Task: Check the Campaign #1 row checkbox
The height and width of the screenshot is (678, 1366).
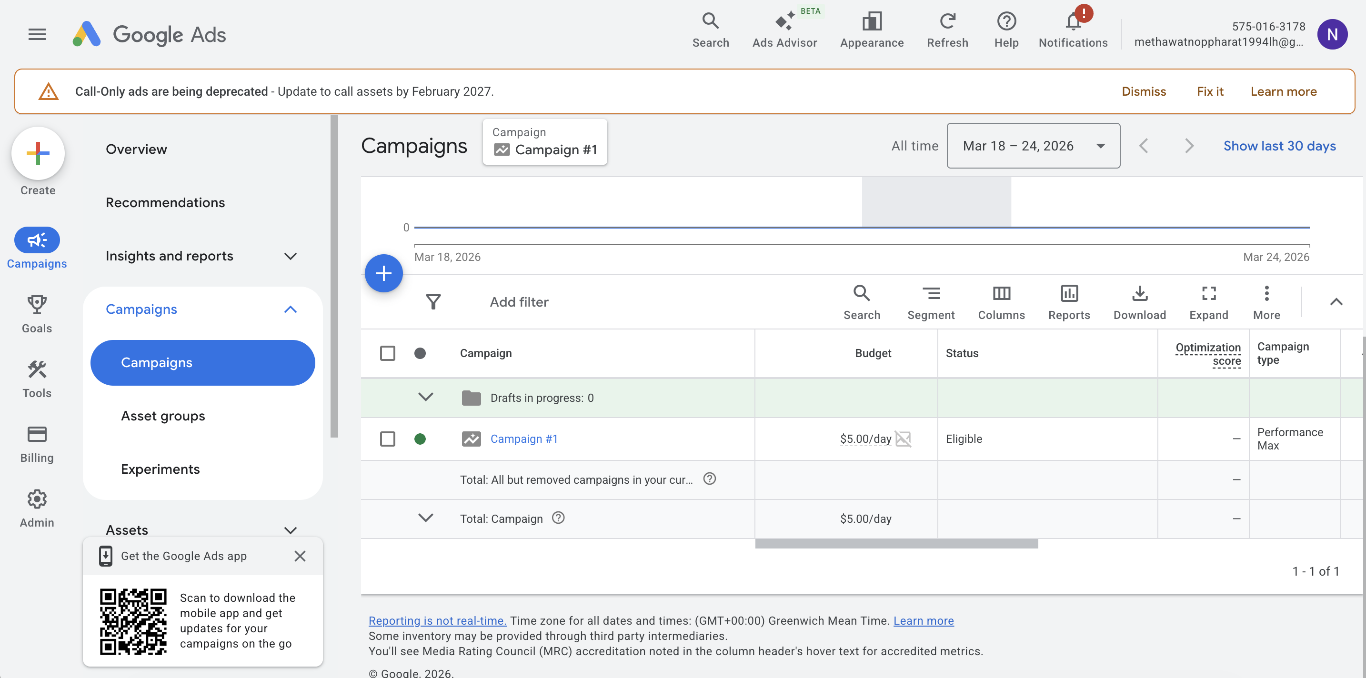Action: [388, 439]
